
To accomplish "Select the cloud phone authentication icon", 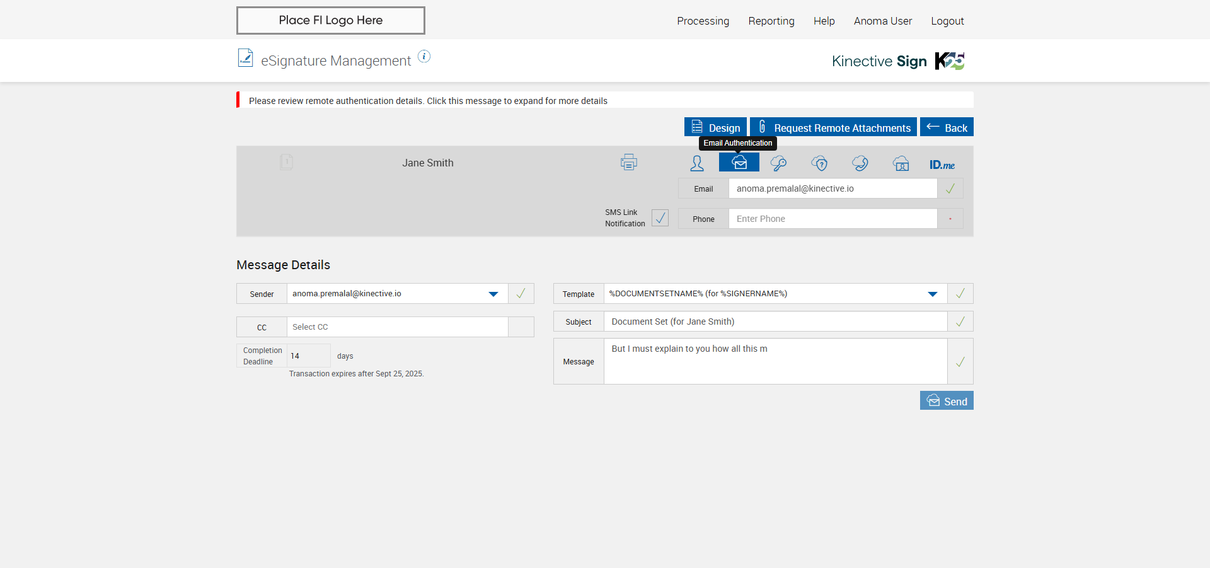I will (860, 164).
